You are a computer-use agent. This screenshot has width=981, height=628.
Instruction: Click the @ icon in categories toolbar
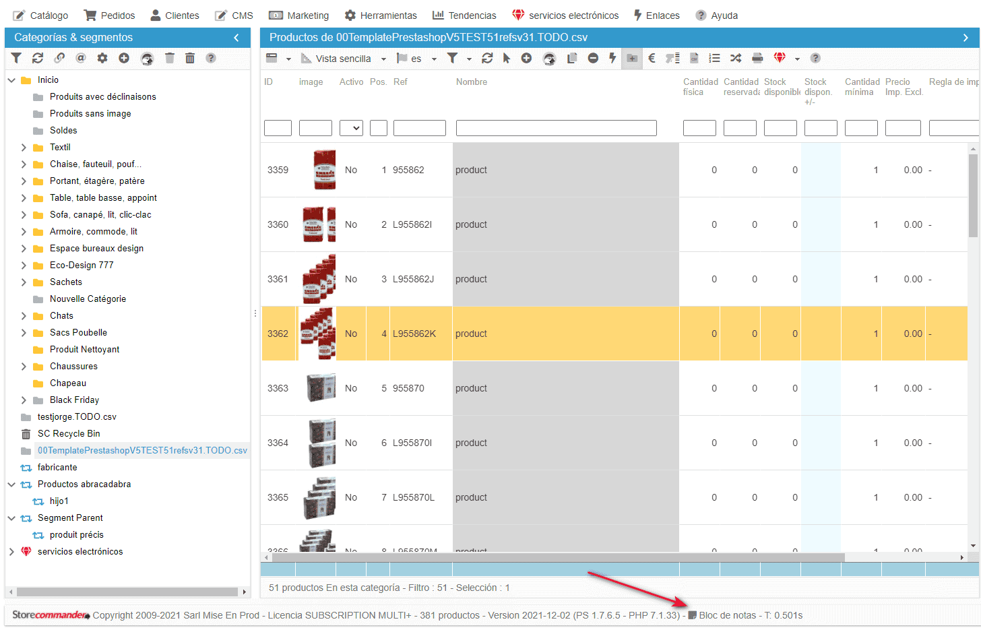pyautogui.click(x=81, y=59)
